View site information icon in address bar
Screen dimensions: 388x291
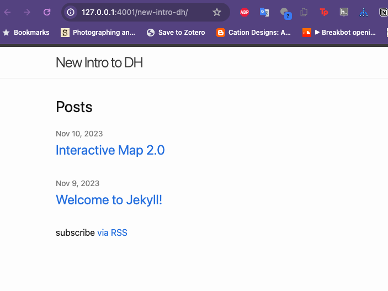(x=71, y=12)
